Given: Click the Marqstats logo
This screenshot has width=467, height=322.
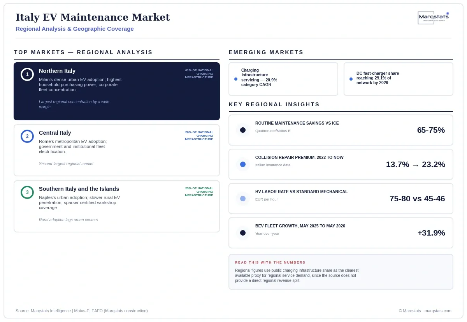Looking at the screenshot, I should click(434, 18).
